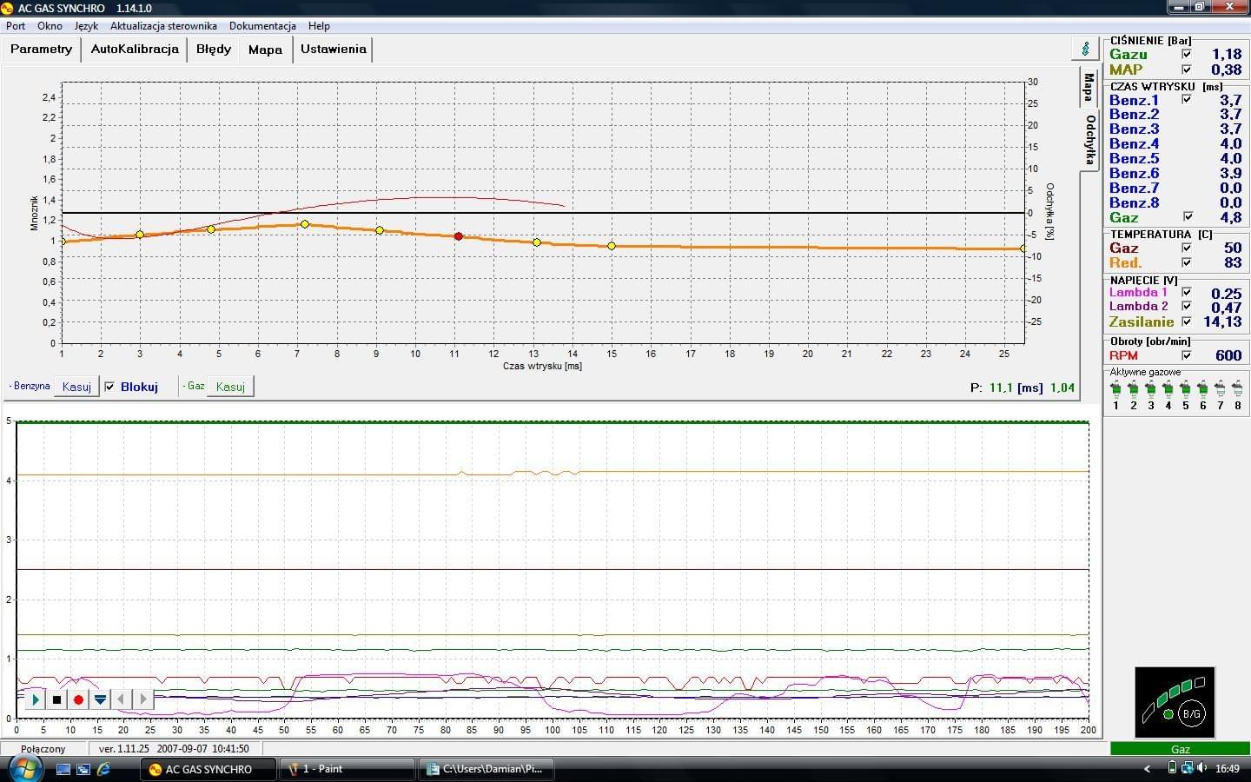1251x782 pixels.
Task: Toggle gas injector 1 icon
Action: coord(1115,388)
